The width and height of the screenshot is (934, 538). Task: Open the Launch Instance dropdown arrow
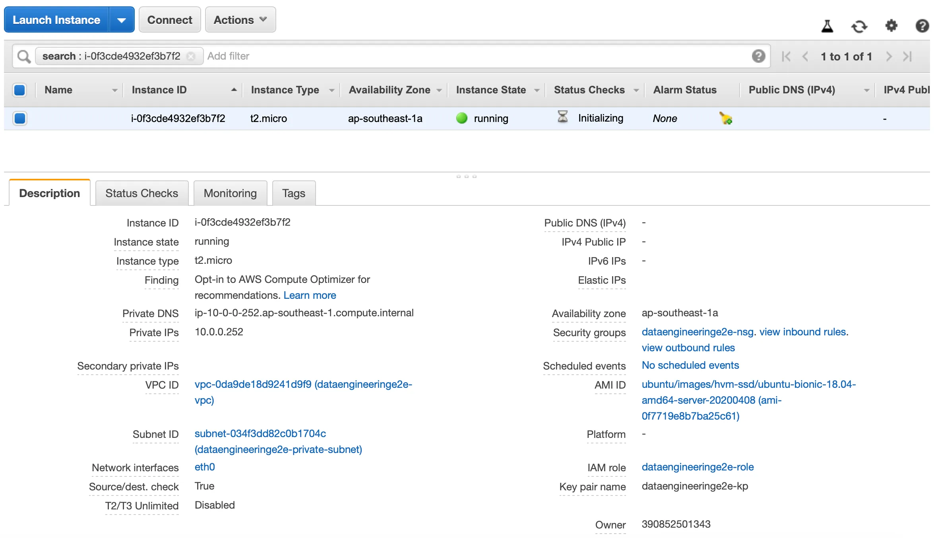click(x=122, y=20)
